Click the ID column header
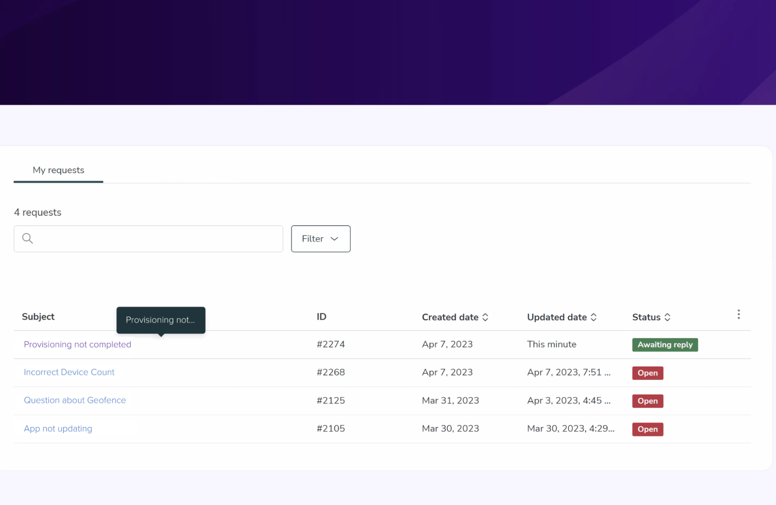Image resolution: width=776 pixels, height=505 pixels. [x=321, y=317]
